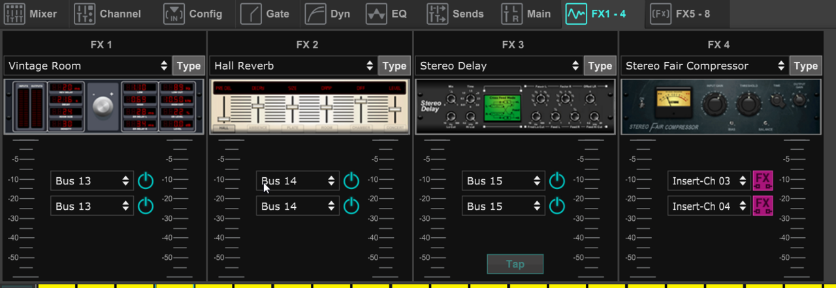836x288 pixels.
Task: Click the Hall Reverb DECAY fader
Action: coord(259,106)
